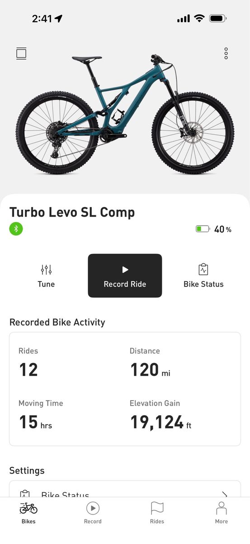Switch to the Record tab
The image size is (250, 544).
[x=93, y=513]
